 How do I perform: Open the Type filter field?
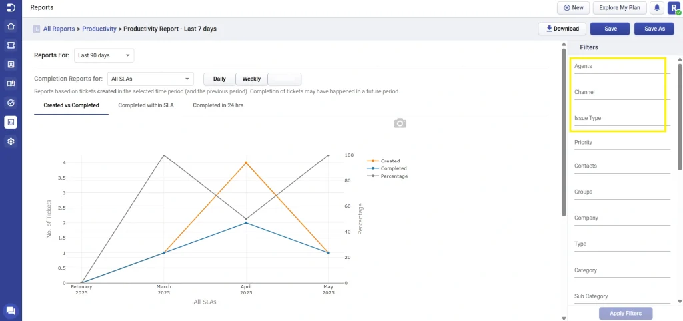click(x=622, y=245)
